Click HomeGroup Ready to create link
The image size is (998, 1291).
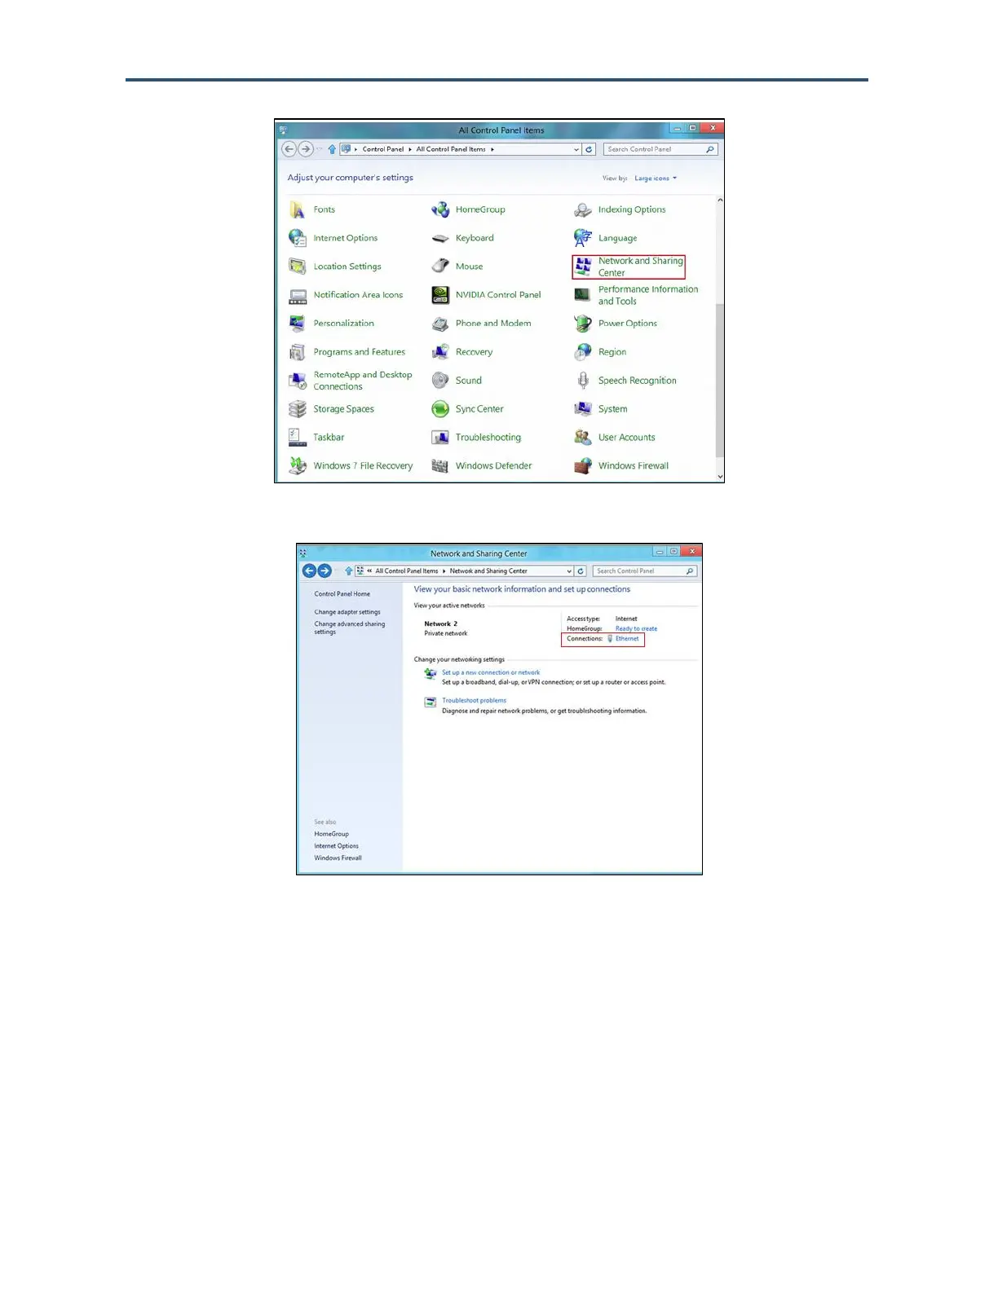tap(636, 629)
